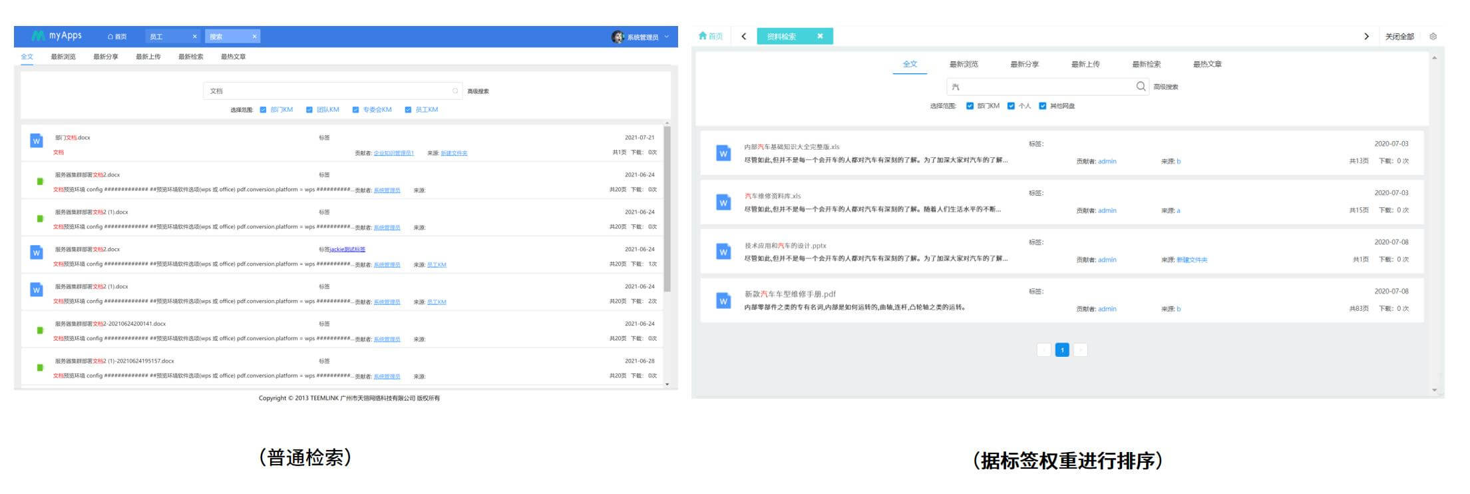Image resolution: width=1470 pixels, height=494 pixels.
Task: Click the magnifier icon in right search box
Action: pyautogui.click(x=1141, y=87)
